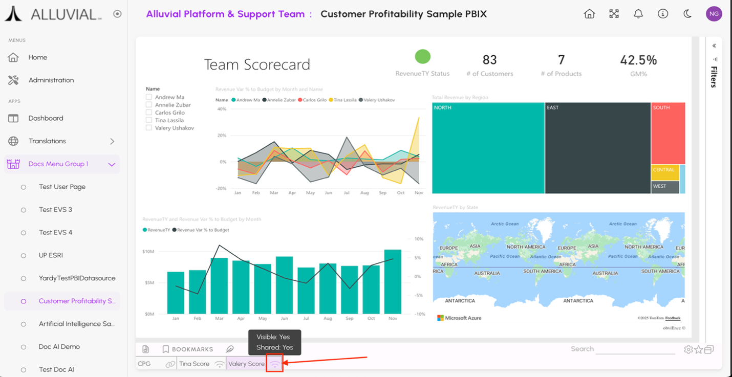The image size is (732, 377).
Task: Expand the Filters pane with the chevron
Action: click(714, 46)
